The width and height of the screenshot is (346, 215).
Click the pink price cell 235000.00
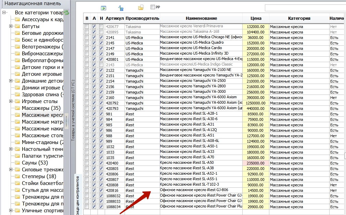(256, 163)
